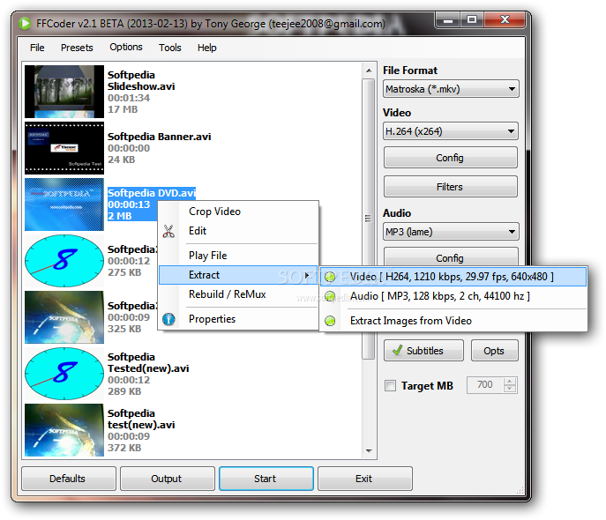Click the file list scrollbar down arrow
This screenshot has width=606, height=520.
tap(369, 450)
